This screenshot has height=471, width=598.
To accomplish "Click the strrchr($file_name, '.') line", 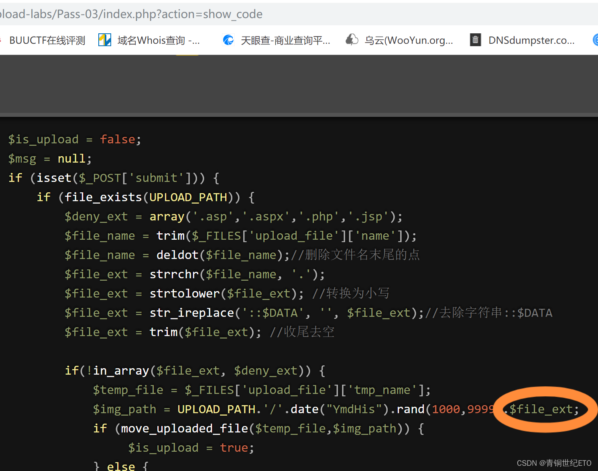I will 195,274.
